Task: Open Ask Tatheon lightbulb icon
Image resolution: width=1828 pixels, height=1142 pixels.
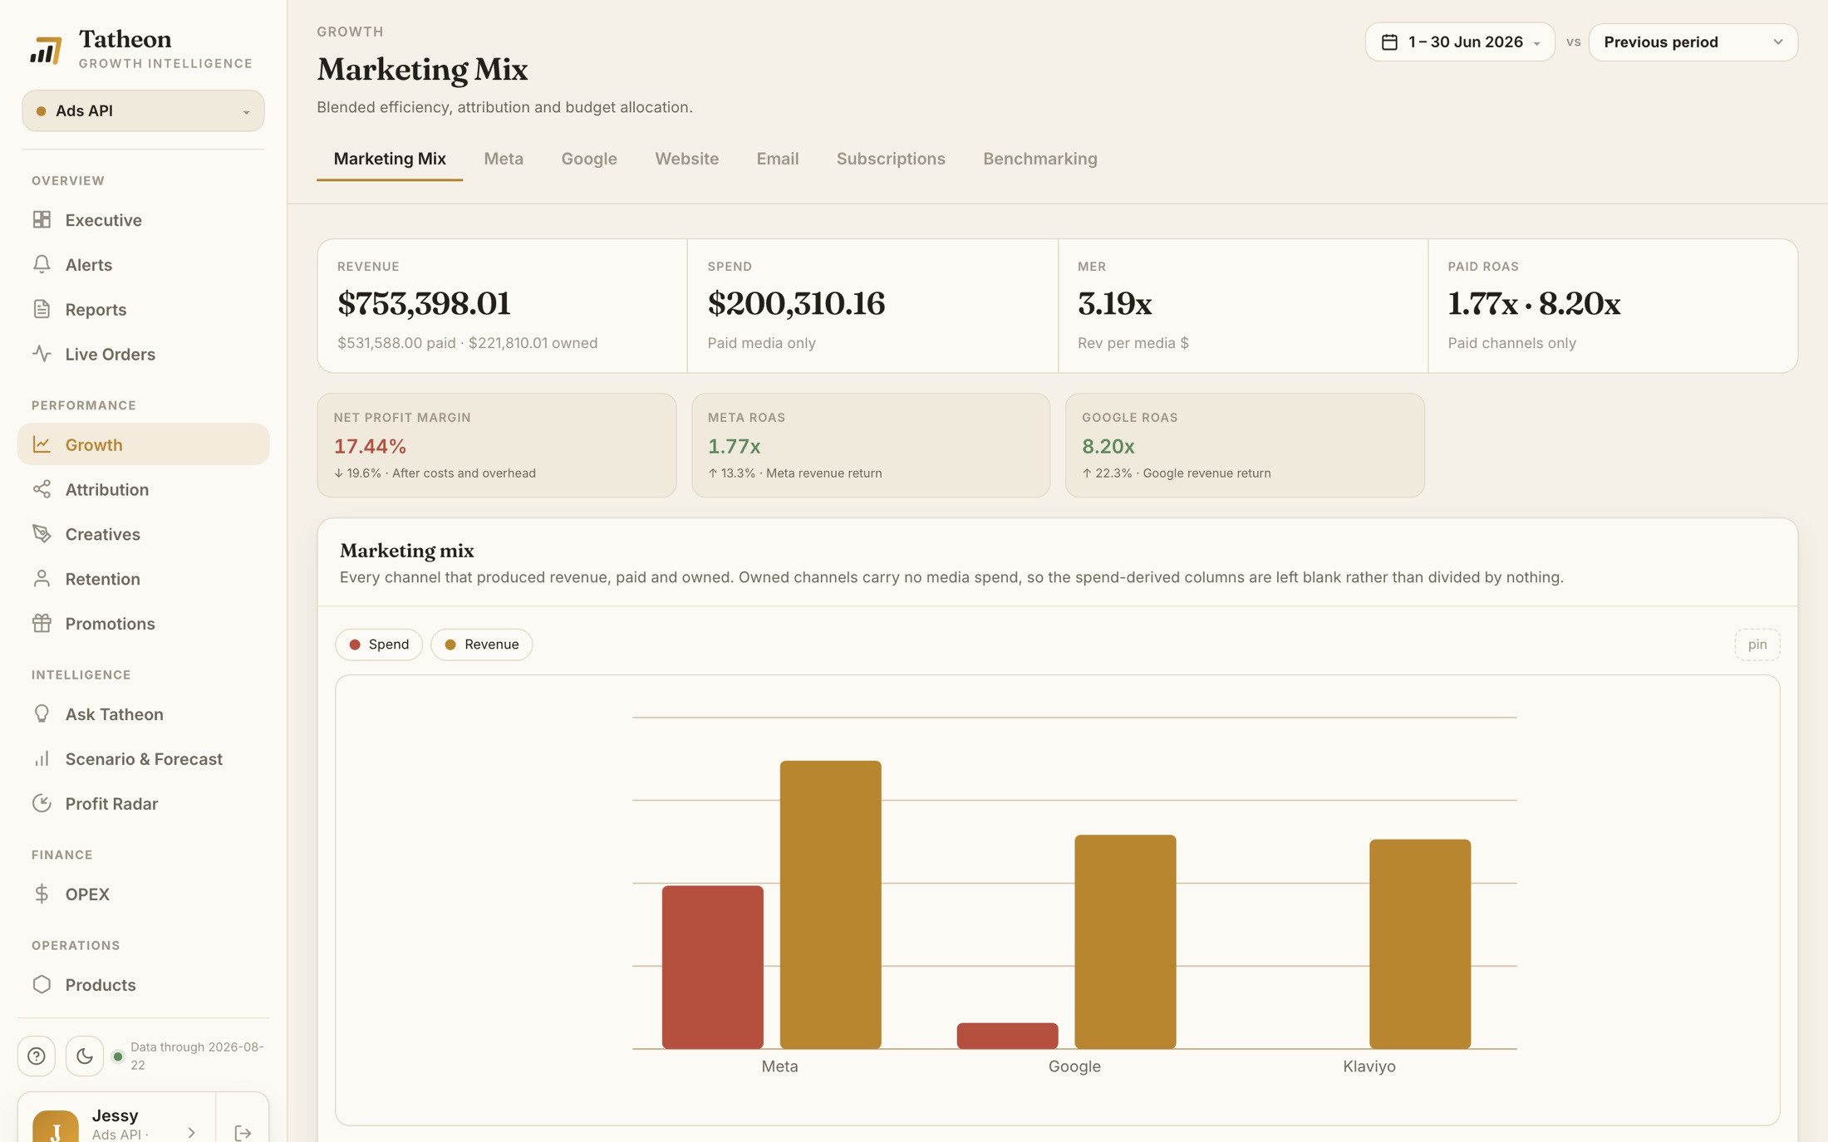Action: [x=42, y=713]
